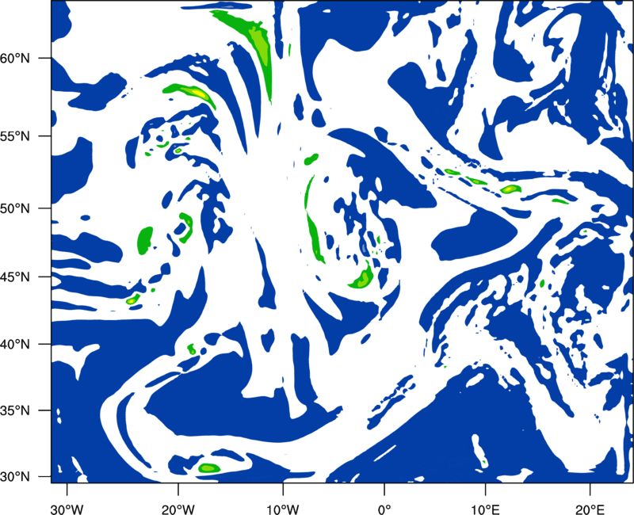The width and height of the screenshot is (634, 515).
Task: Click the 10°E longitude label
Action: click(x=485, y=509)
